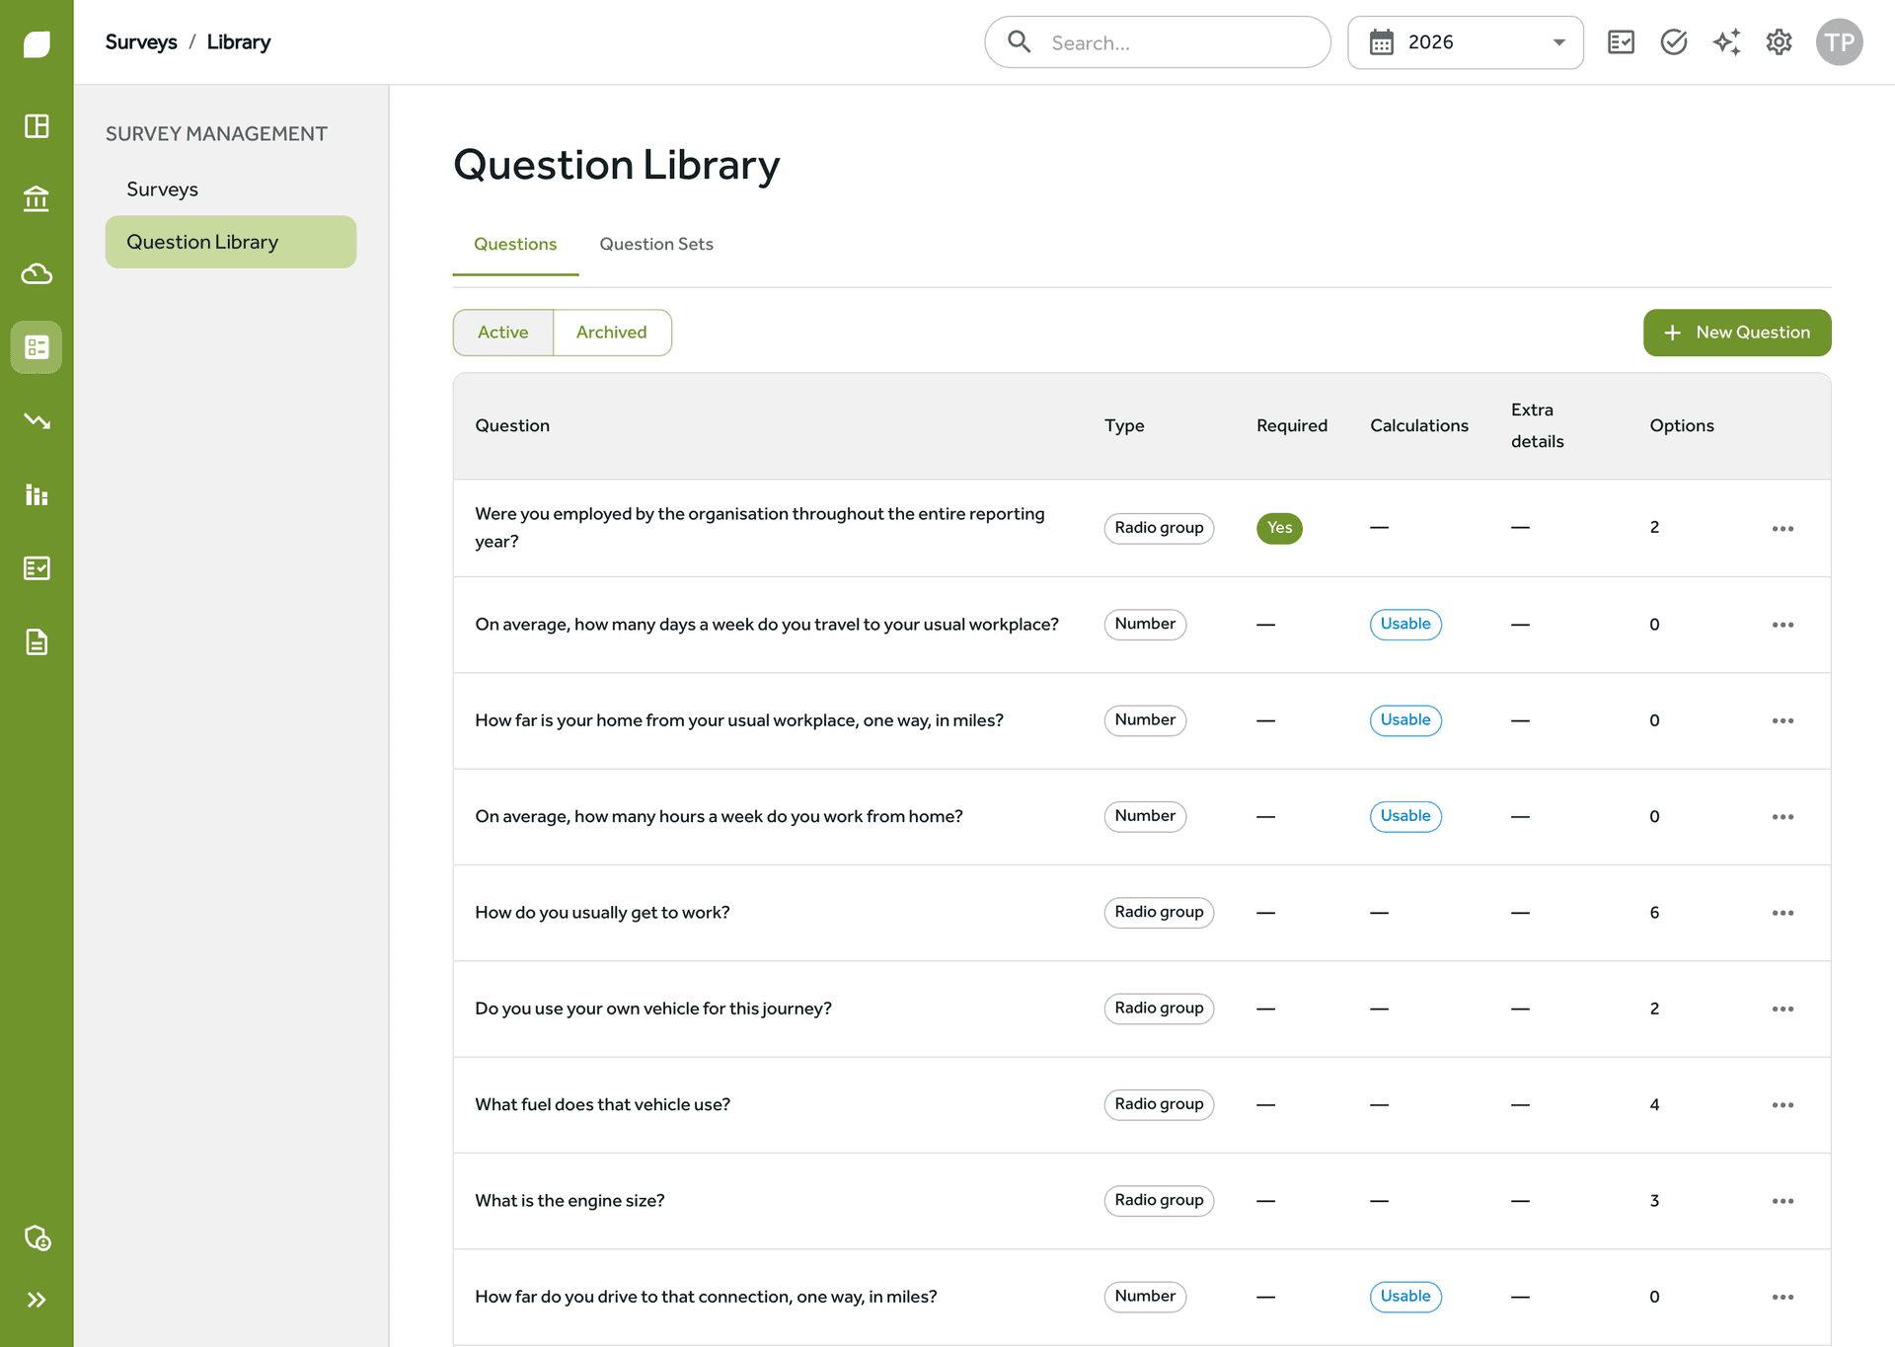Open actions menu for days a week travel question

[x=1782, y=625]
